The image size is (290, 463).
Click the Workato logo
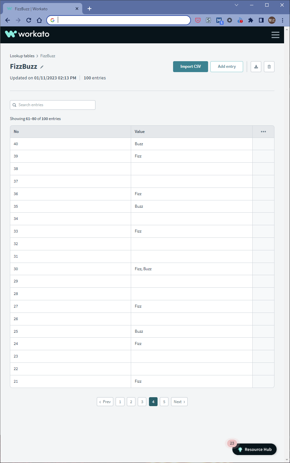pos(27,34)
